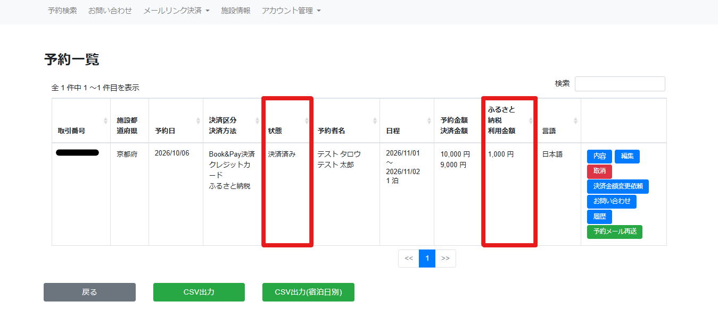Go to previous page with << button
This screenshot has height=310, width=718.
(x=409, y=258)
